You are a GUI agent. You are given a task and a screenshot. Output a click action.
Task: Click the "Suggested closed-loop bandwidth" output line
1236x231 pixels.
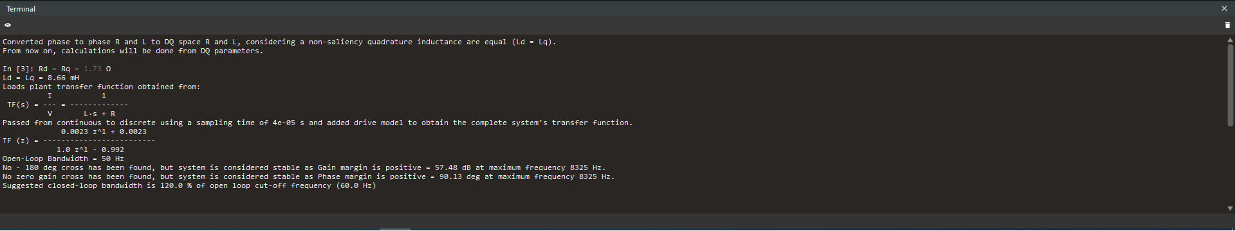tap(189, 185)
